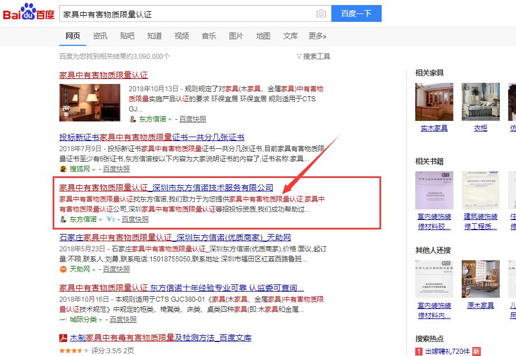Click the V2 credibility badge

(x=110, y=219)
